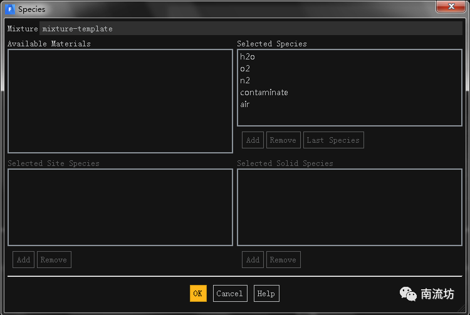Open Help for the Species dialog

point(266,294)
